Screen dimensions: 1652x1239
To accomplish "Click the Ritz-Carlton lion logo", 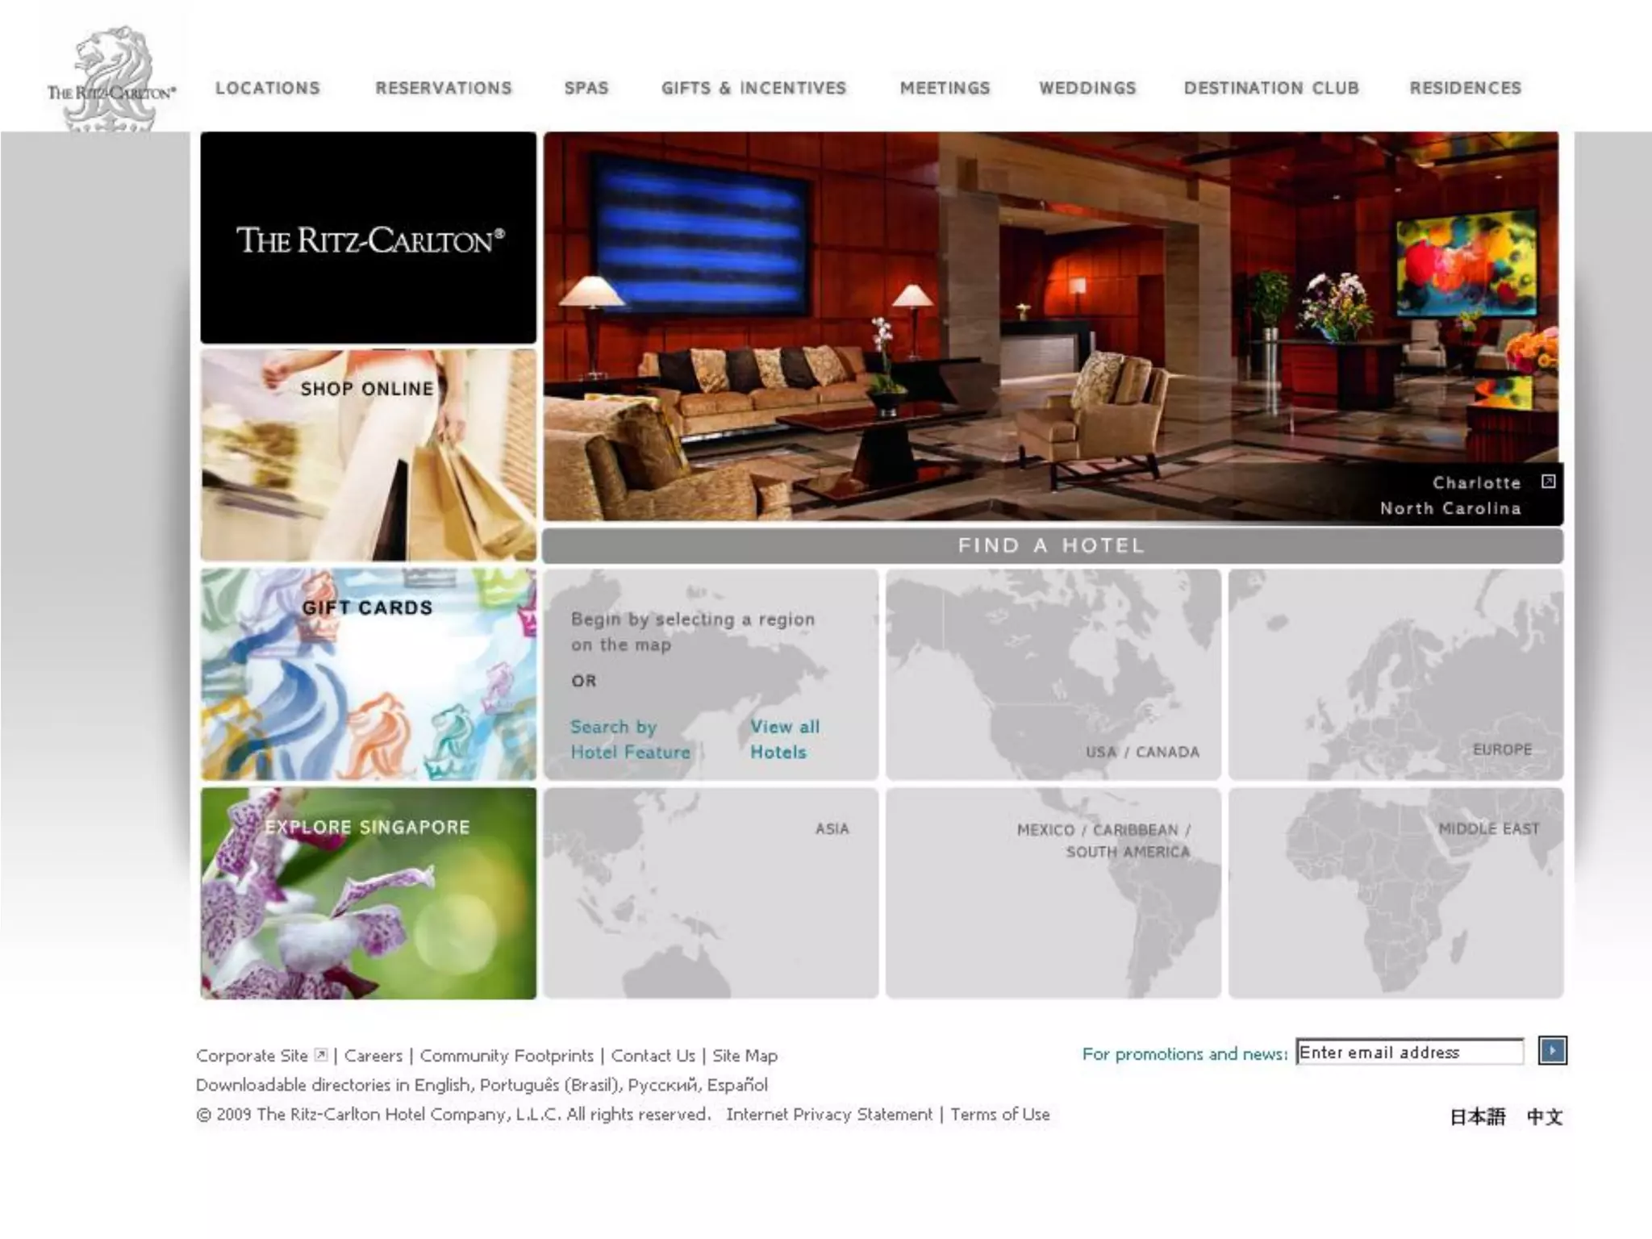I will tap(111, 79).
